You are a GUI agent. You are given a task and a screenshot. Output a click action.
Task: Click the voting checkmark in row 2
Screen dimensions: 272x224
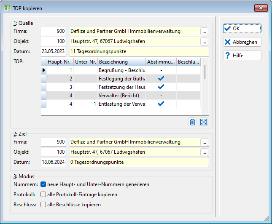pos(161,78)
